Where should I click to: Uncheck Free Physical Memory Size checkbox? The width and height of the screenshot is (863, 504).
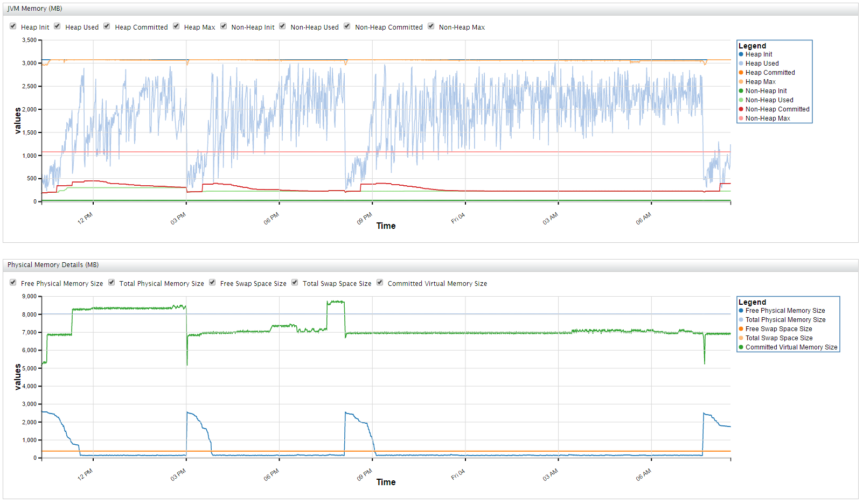[13, 283]
